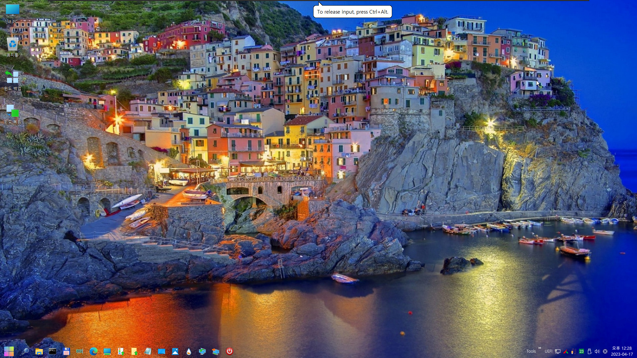The image size is (637, 358).
Task: Click the UEFI tray label
Action: pyautogui.click(x=548, y=351)
